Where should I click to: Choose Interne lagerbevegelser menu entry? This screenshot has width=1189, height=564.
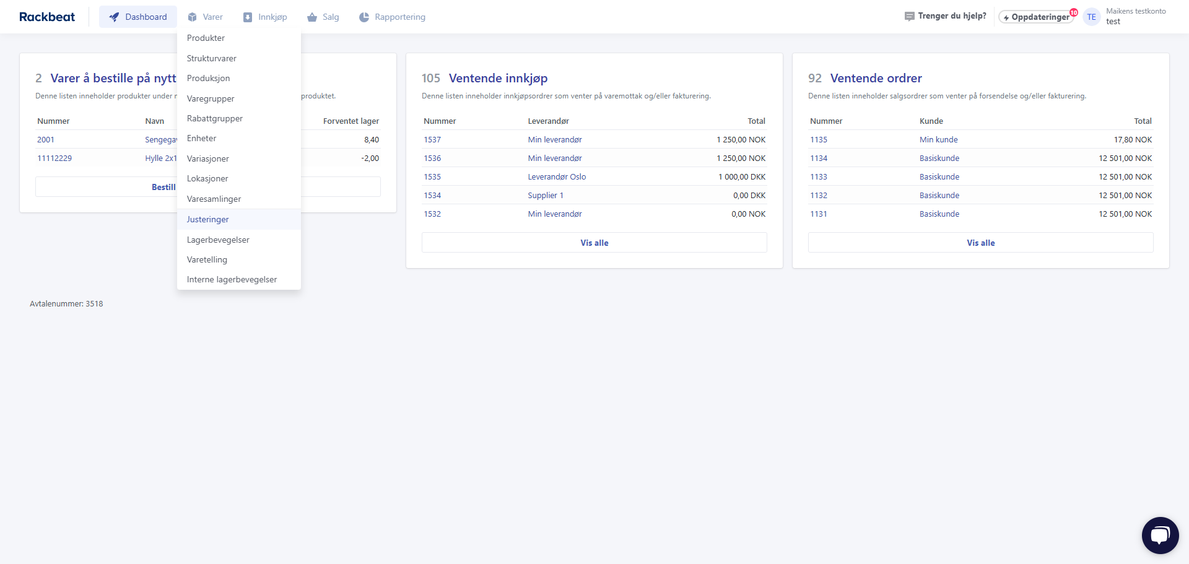232,279
